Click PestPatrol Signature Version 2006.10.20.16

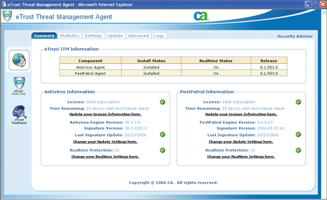point(270,128)
